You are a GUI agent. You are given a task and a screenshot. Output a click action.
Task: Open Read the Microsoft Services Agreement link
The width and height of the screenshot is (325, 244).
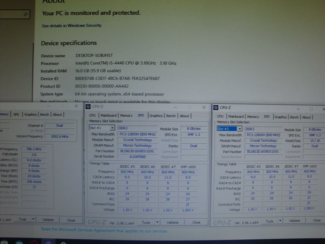tap(104, 230)
